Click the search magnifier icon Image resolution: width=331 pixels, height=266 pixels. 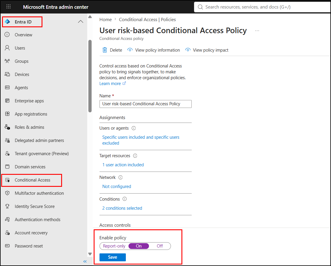[x=200, y=7]
